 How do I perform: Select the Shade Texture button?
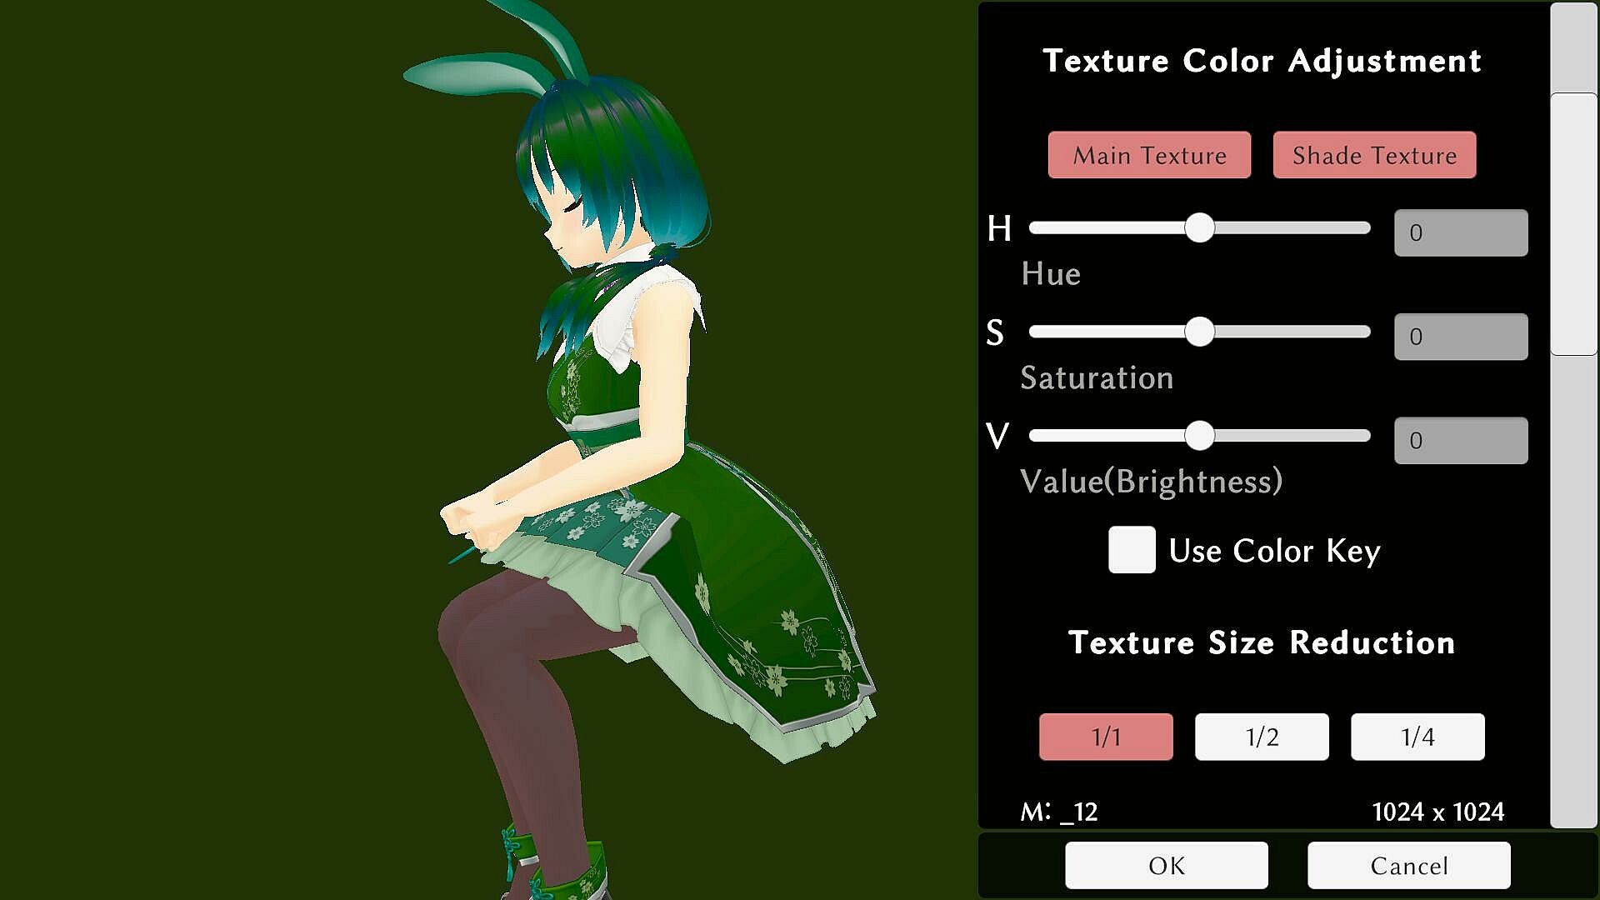tap(1374, 155)
